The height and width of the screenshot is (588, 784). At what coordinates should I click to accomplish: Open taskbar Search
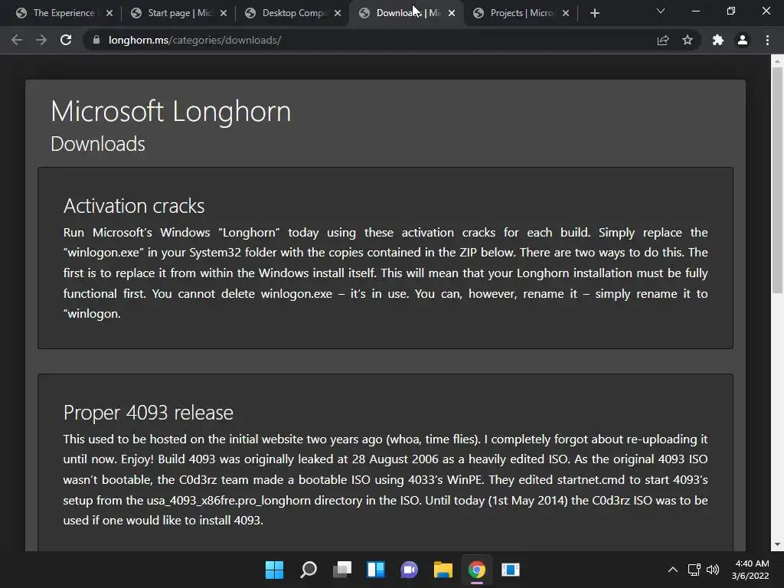tap(309, 570)
